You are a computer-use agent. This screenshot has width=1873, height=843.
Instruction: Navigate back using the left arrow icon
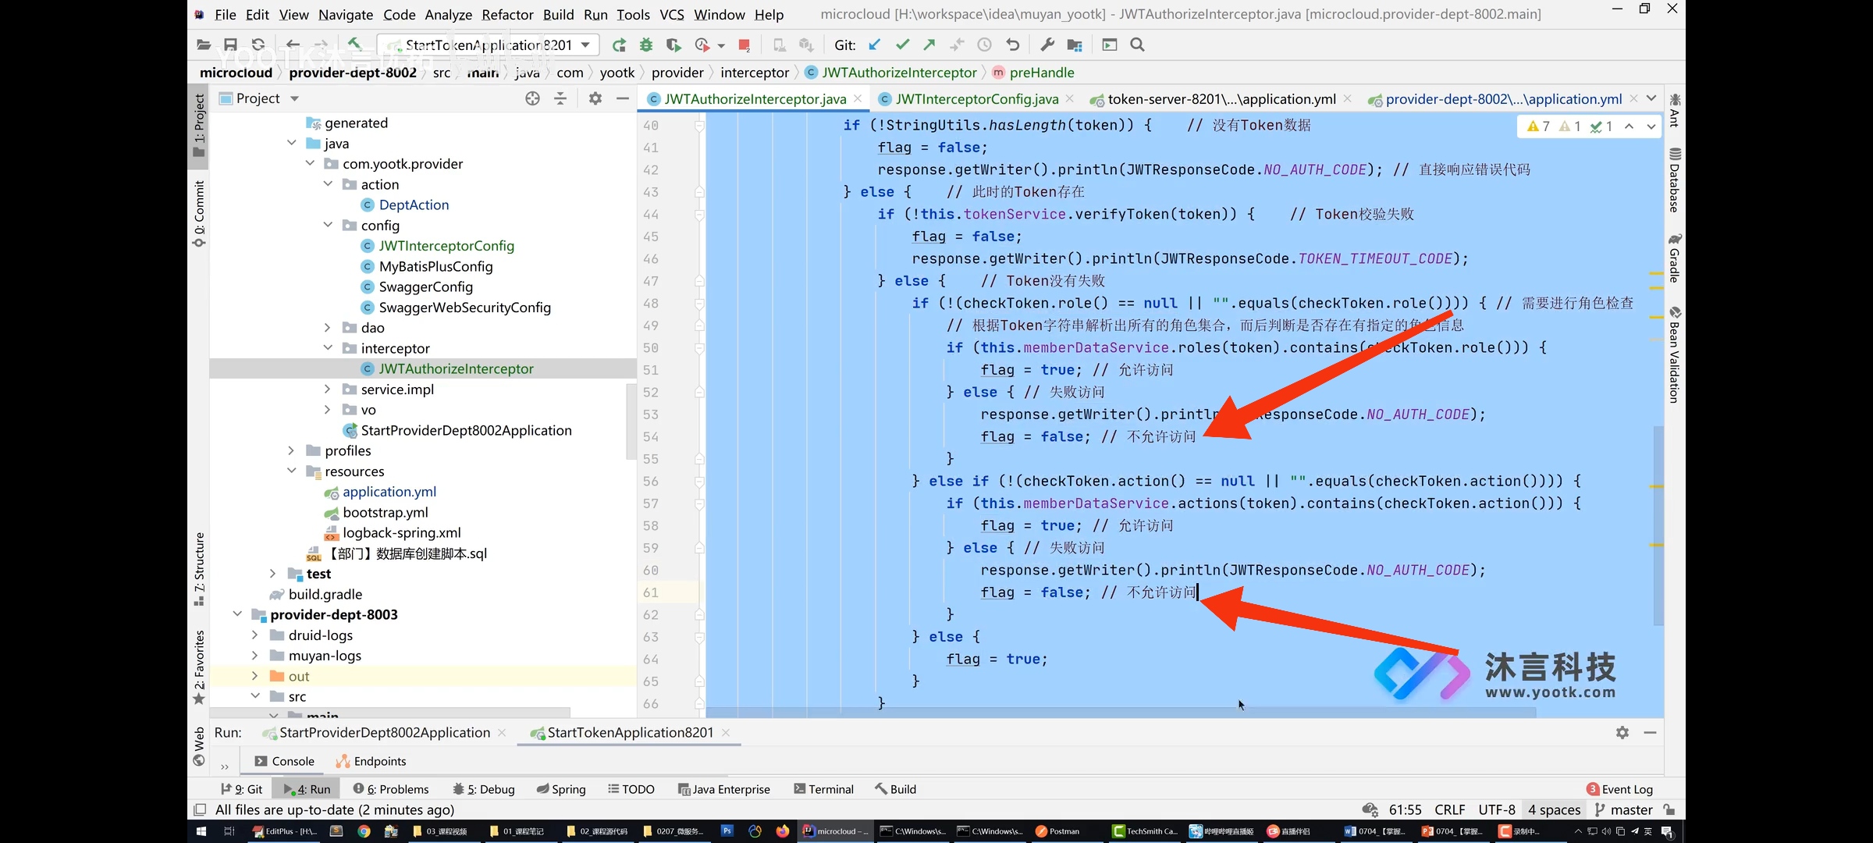[x=293, y=44]
